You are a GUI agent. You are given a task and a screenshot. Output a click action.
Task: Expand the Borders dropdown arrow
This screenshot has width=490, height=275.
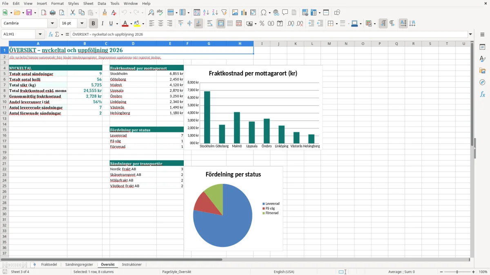336,24
